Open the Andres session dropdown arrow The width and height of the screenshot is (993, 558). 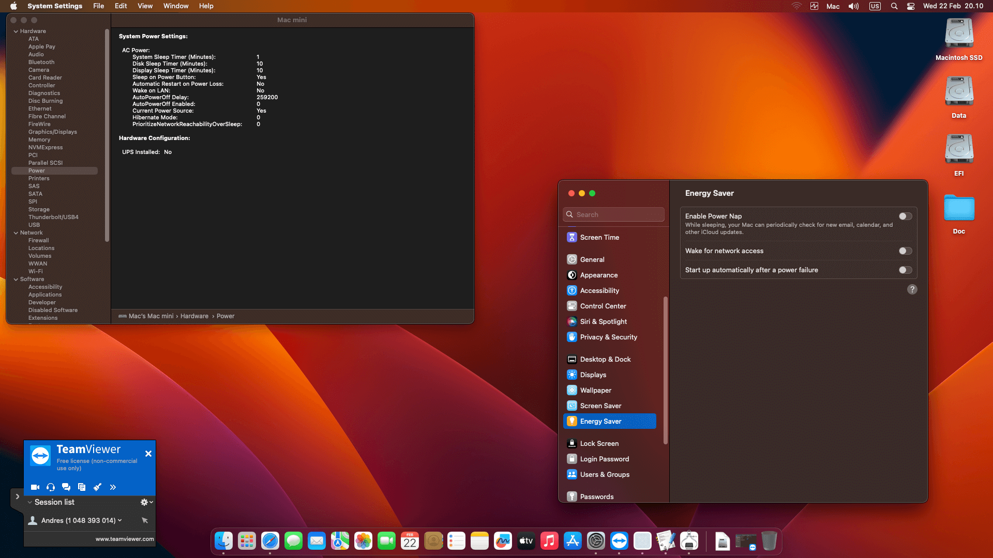click(x=120, y=520)
